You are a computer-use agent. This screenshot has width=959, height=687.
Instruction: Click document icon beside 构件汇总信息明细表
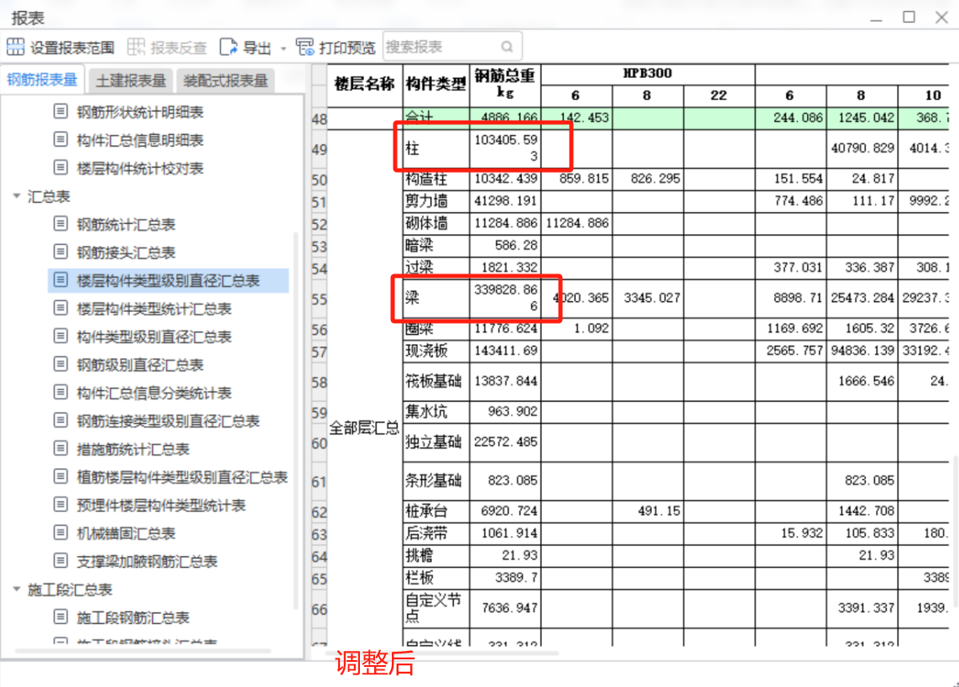tap(60, 139)
